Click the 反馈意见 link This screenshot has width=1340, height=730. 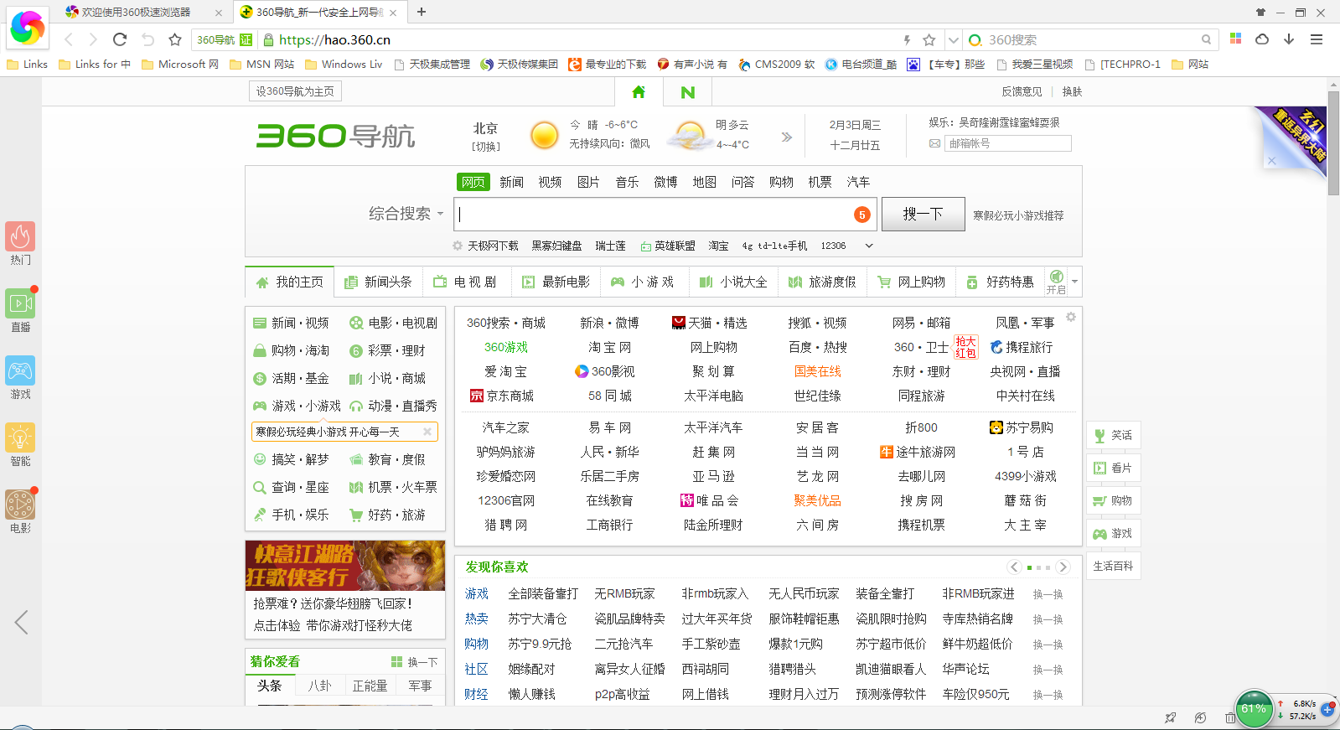pos(1022,91)
